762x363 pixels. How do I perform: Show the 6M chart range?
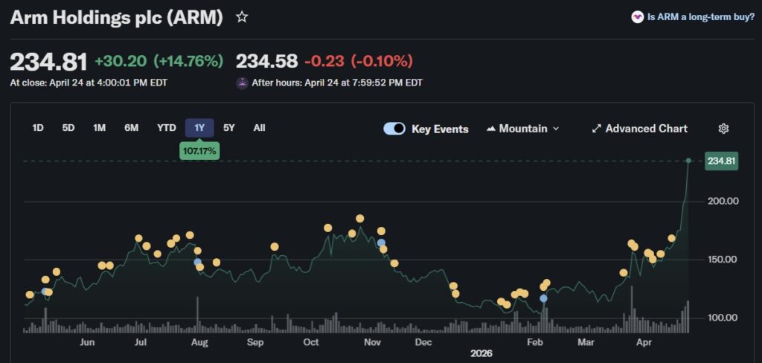[x=131, y=128]
